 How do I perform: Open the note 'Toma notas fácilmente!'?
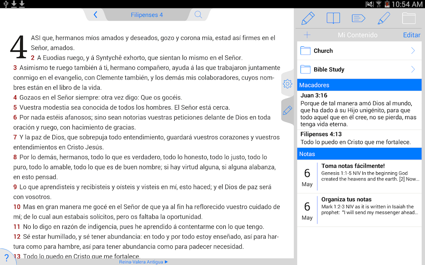click(359, 176)
